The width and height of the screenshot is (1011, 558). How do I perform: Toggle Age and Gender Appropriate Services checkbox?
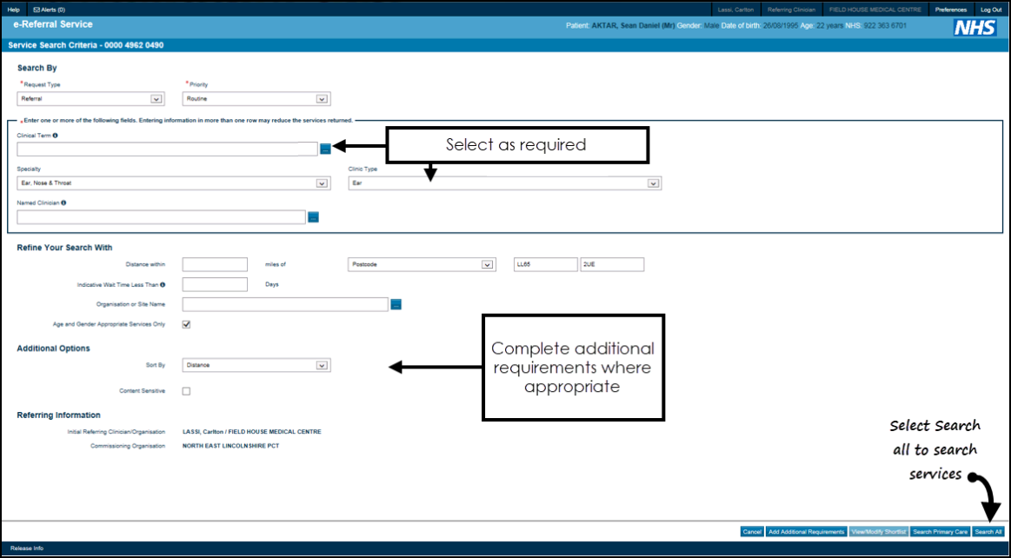click(x=186, y=324)
